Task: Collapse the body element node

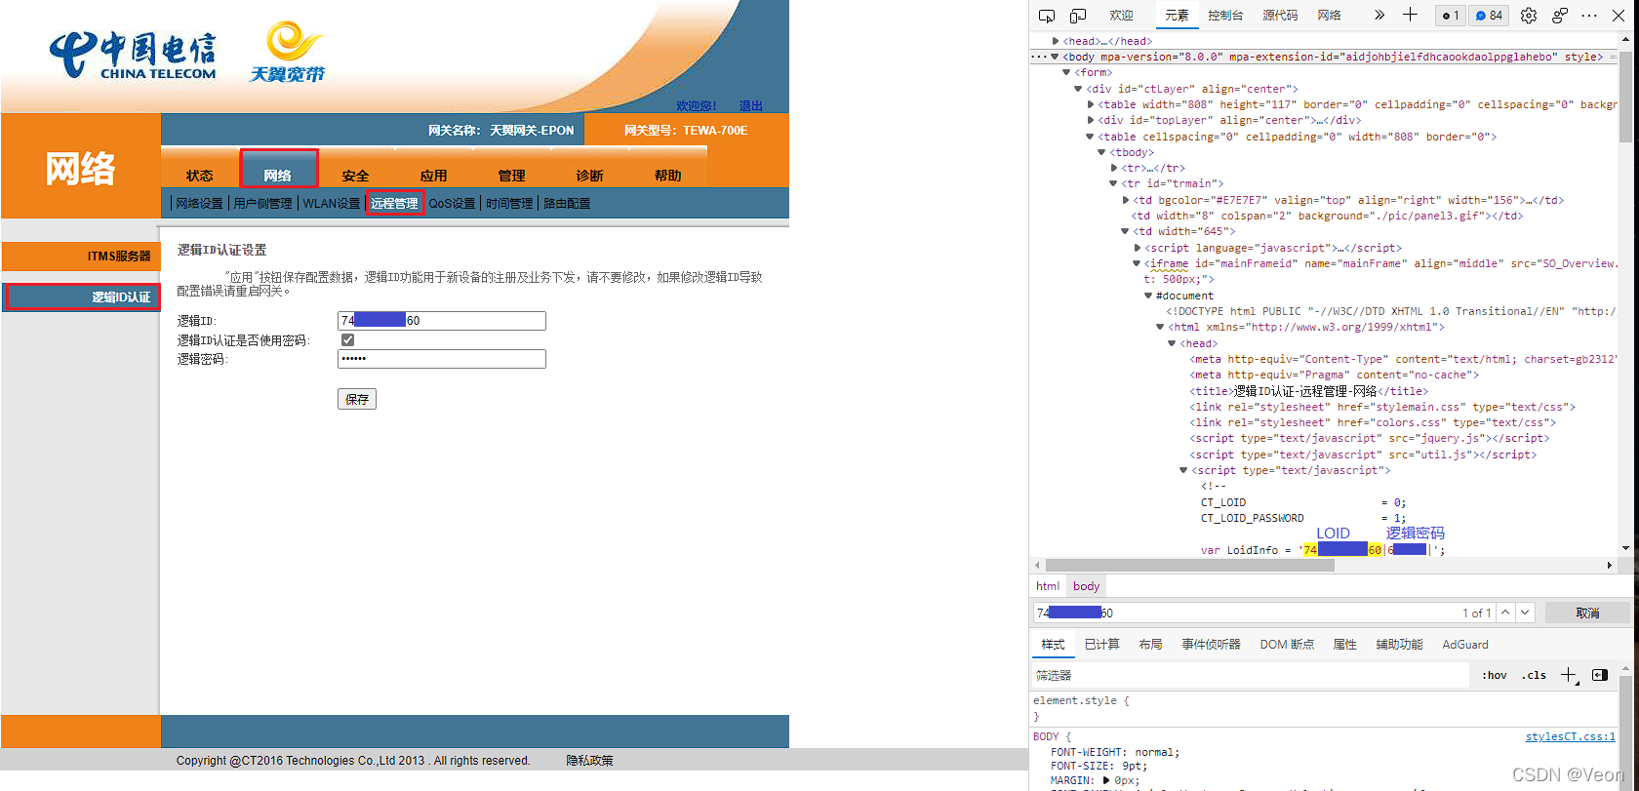Action: coord(1055,57)
